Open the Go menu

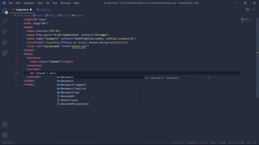pos(48,3)
